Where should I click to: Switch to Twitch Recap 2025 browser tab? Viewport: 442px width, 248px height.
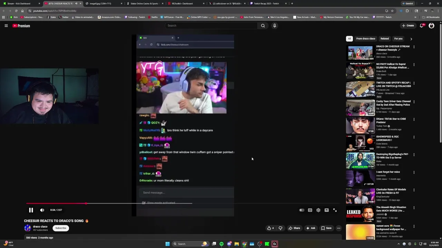268,3
